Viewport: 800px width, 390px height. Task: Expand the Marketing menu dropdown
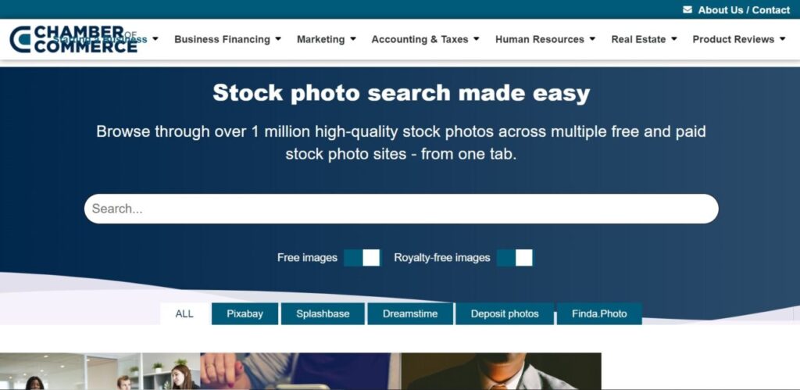327,39
